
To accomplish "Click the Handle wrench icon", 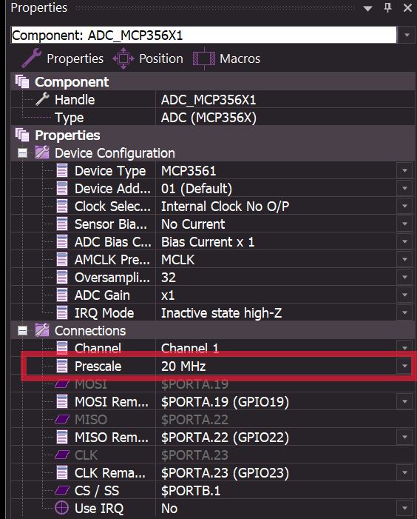I will [43, 99].
